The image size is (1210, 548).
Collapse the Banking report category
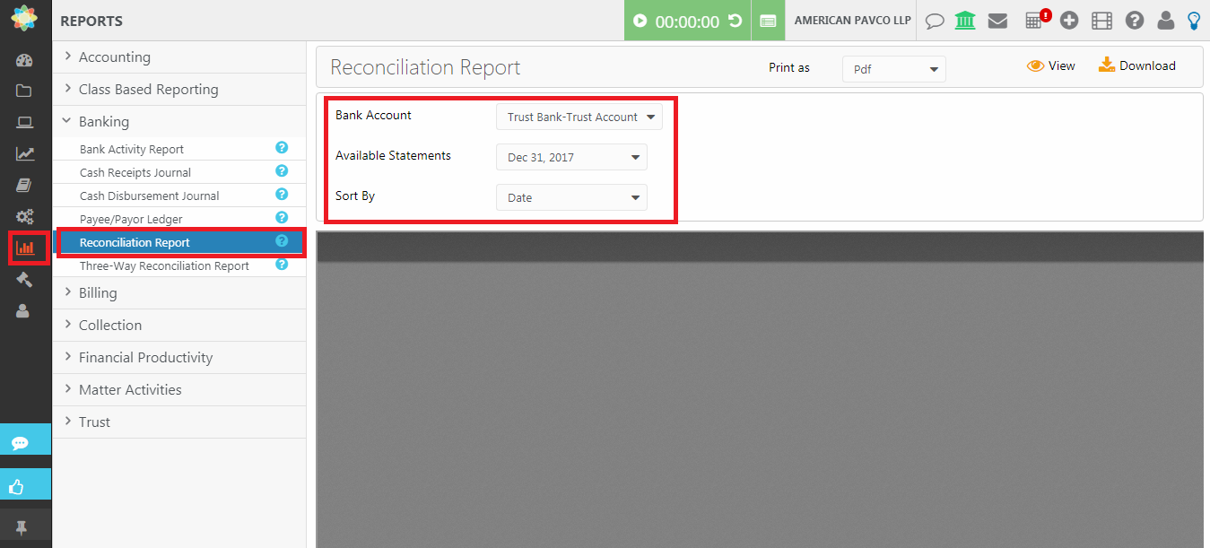click(104, 122)
